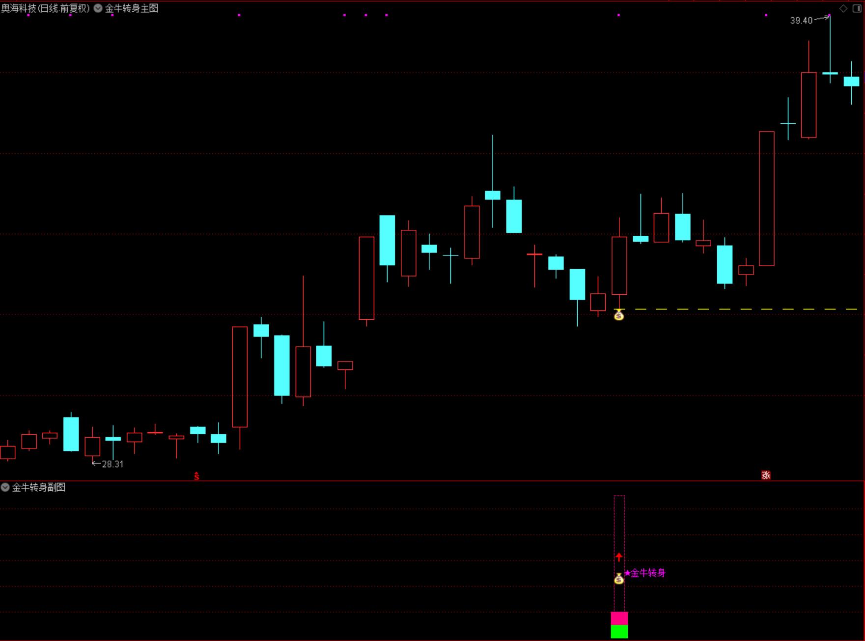Click the red S marker below the candles
The height and width of the screenshot is (641, 865).
196,476
